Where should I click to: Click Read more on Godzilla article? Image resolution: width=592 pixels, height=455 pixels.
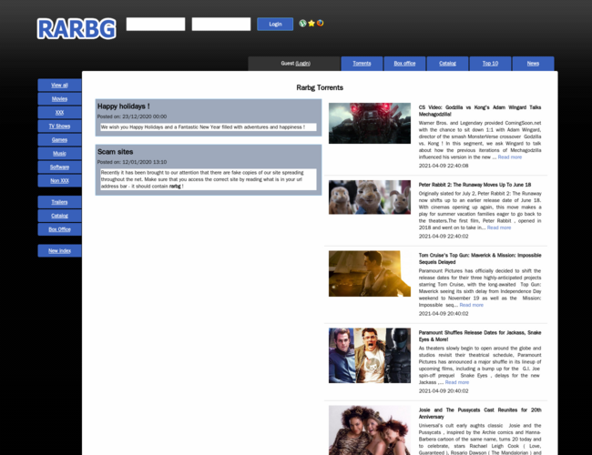(x=510, y=157)
